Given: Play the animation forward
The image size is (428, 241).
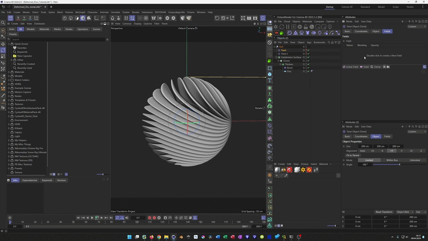Looking at the screenshot, I should point(92,218).
